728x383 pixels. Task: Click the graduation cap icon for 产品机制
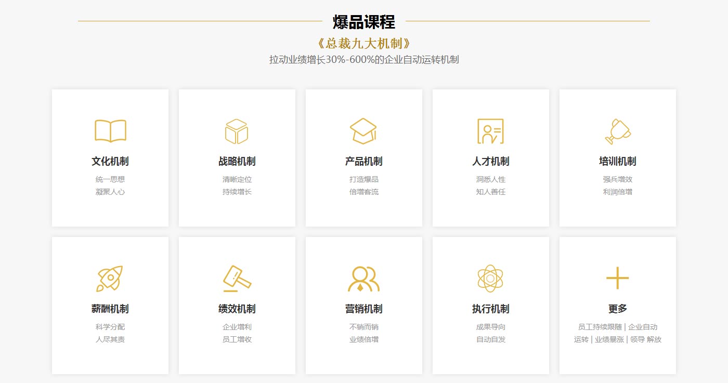(363, 131)
